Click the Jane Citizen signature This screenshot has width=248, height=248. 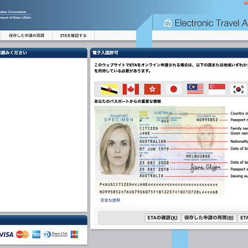coord(205,167)
